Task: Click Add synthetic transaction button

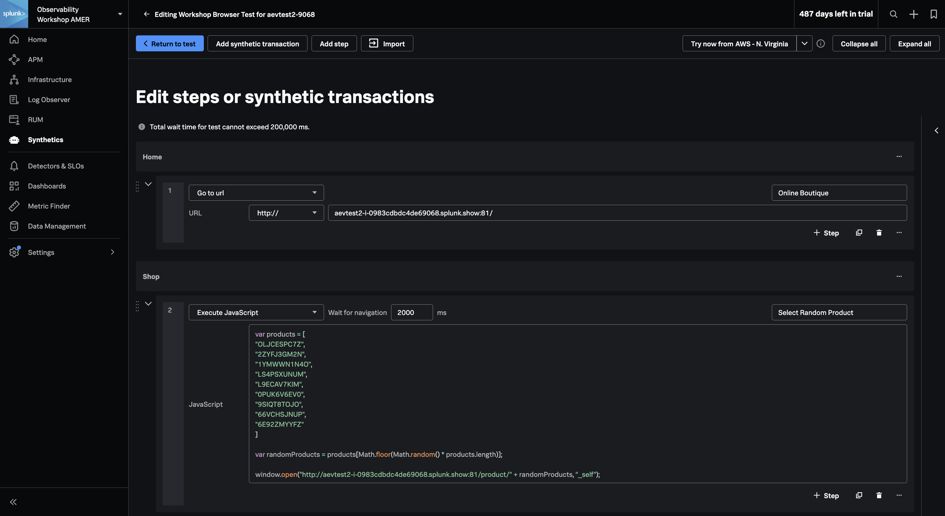Action: click(257, 44)
